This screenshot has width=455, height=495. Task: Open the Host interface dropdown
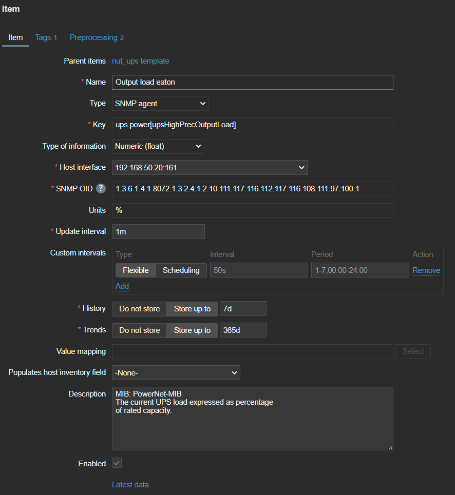coord(210,168)
